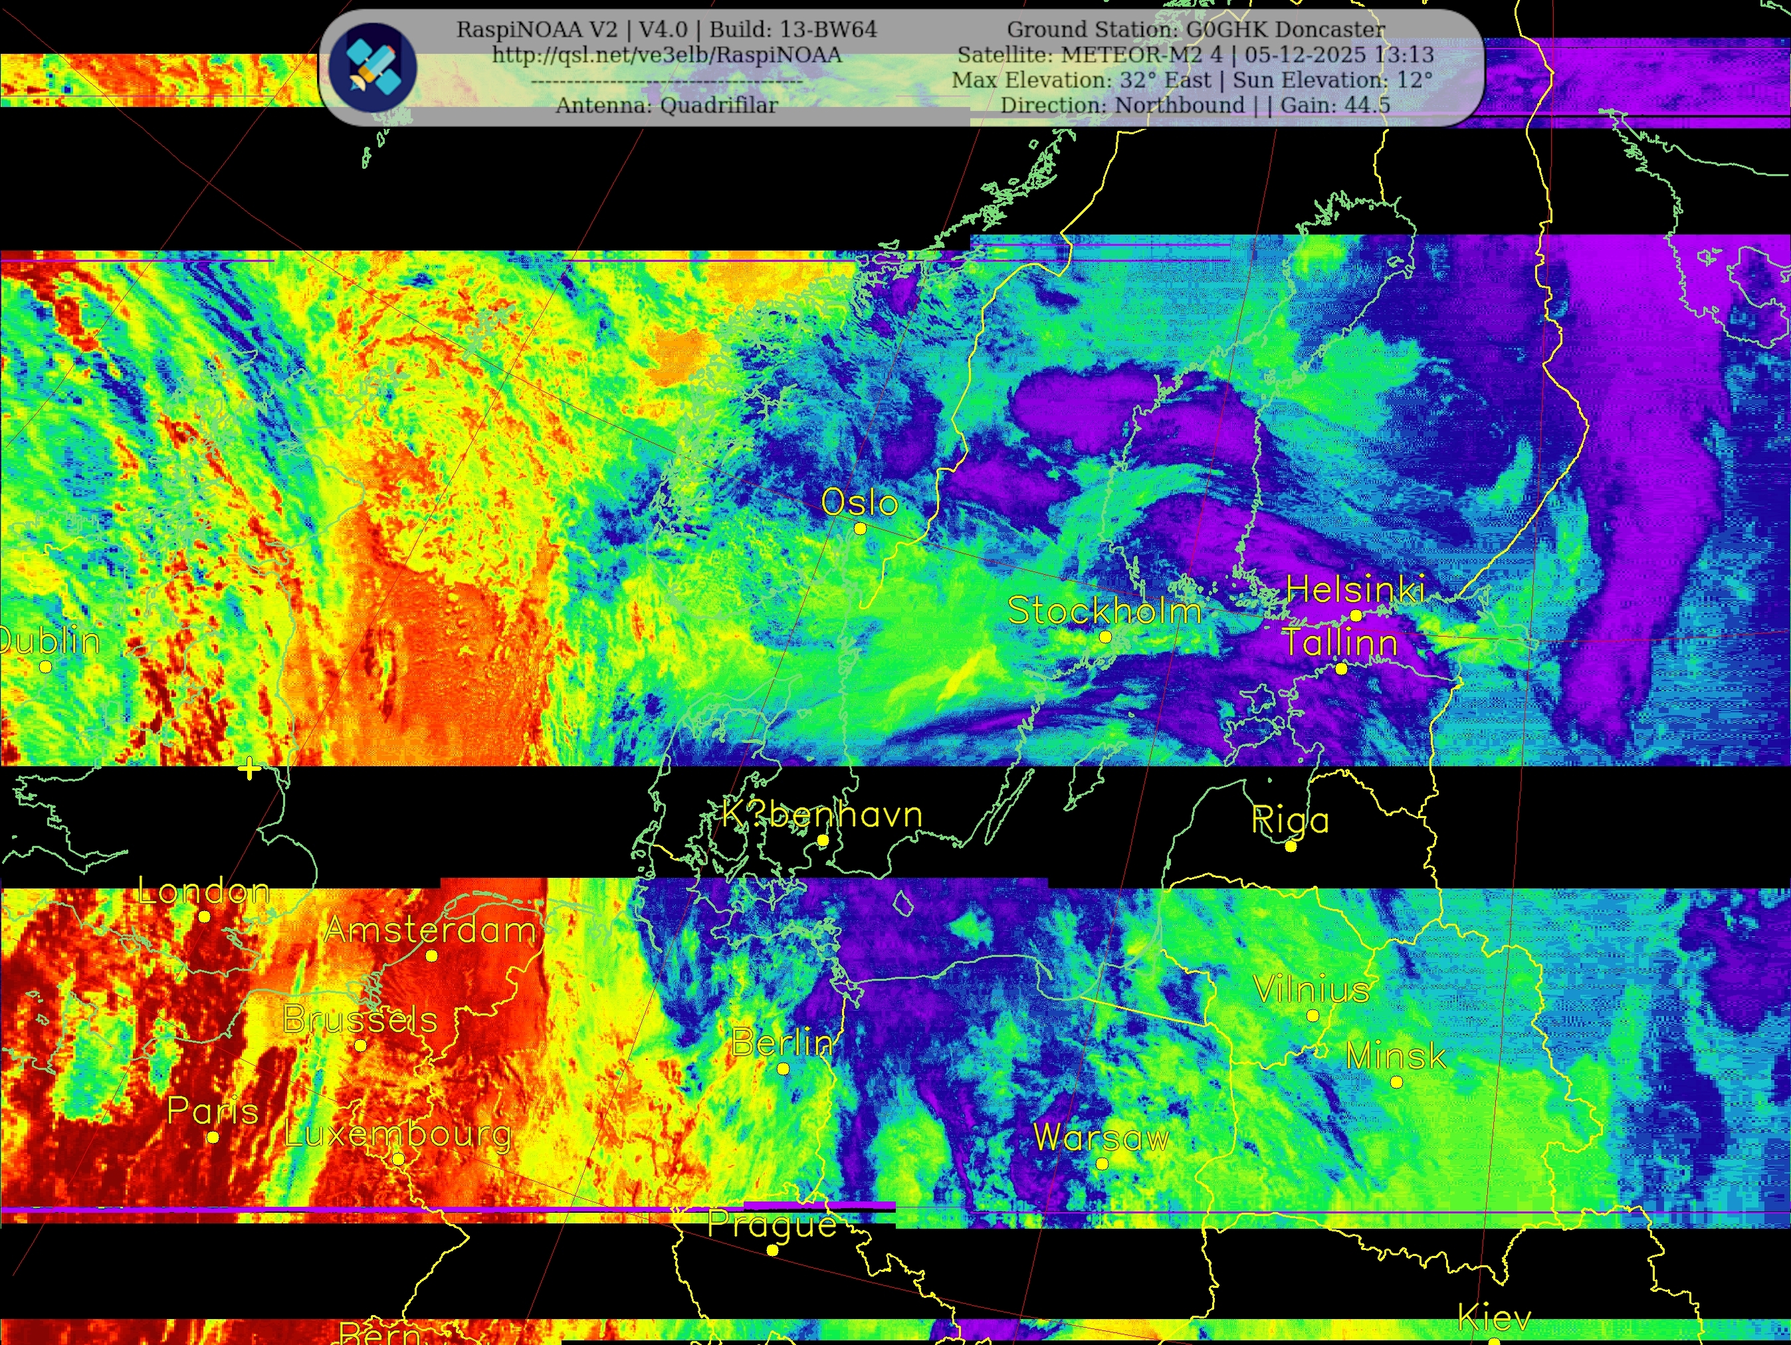Click the Satellite METEOR-M2 4 header line
Screen dimensions: 1791x1345
click(1195, 55)
